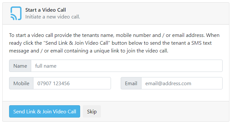Click the Start a Video Call heading
The image size is (232, 125).
(45, 10)
